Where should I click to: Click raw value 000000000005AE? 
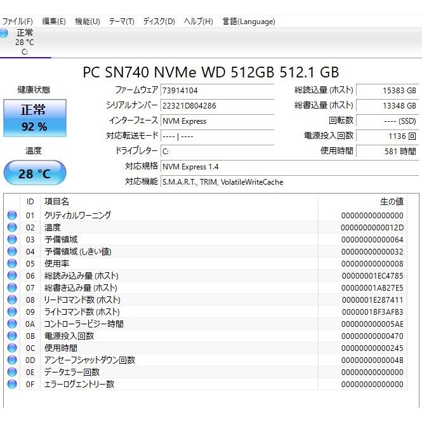point(373,324)
